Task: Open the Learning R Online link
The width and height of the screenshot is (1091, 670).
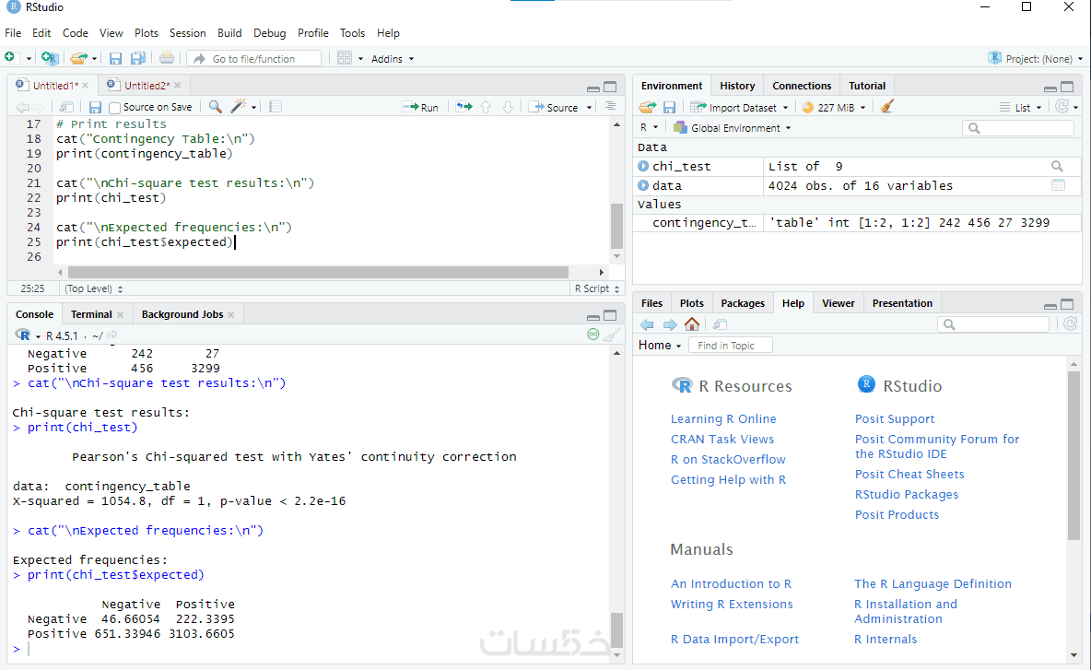Action: click(x=723, y=418)
